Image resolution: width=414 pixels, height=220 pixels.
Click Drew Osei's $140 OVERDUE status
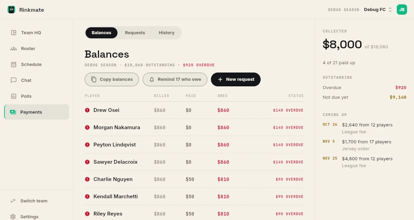(x=288, y=110)
